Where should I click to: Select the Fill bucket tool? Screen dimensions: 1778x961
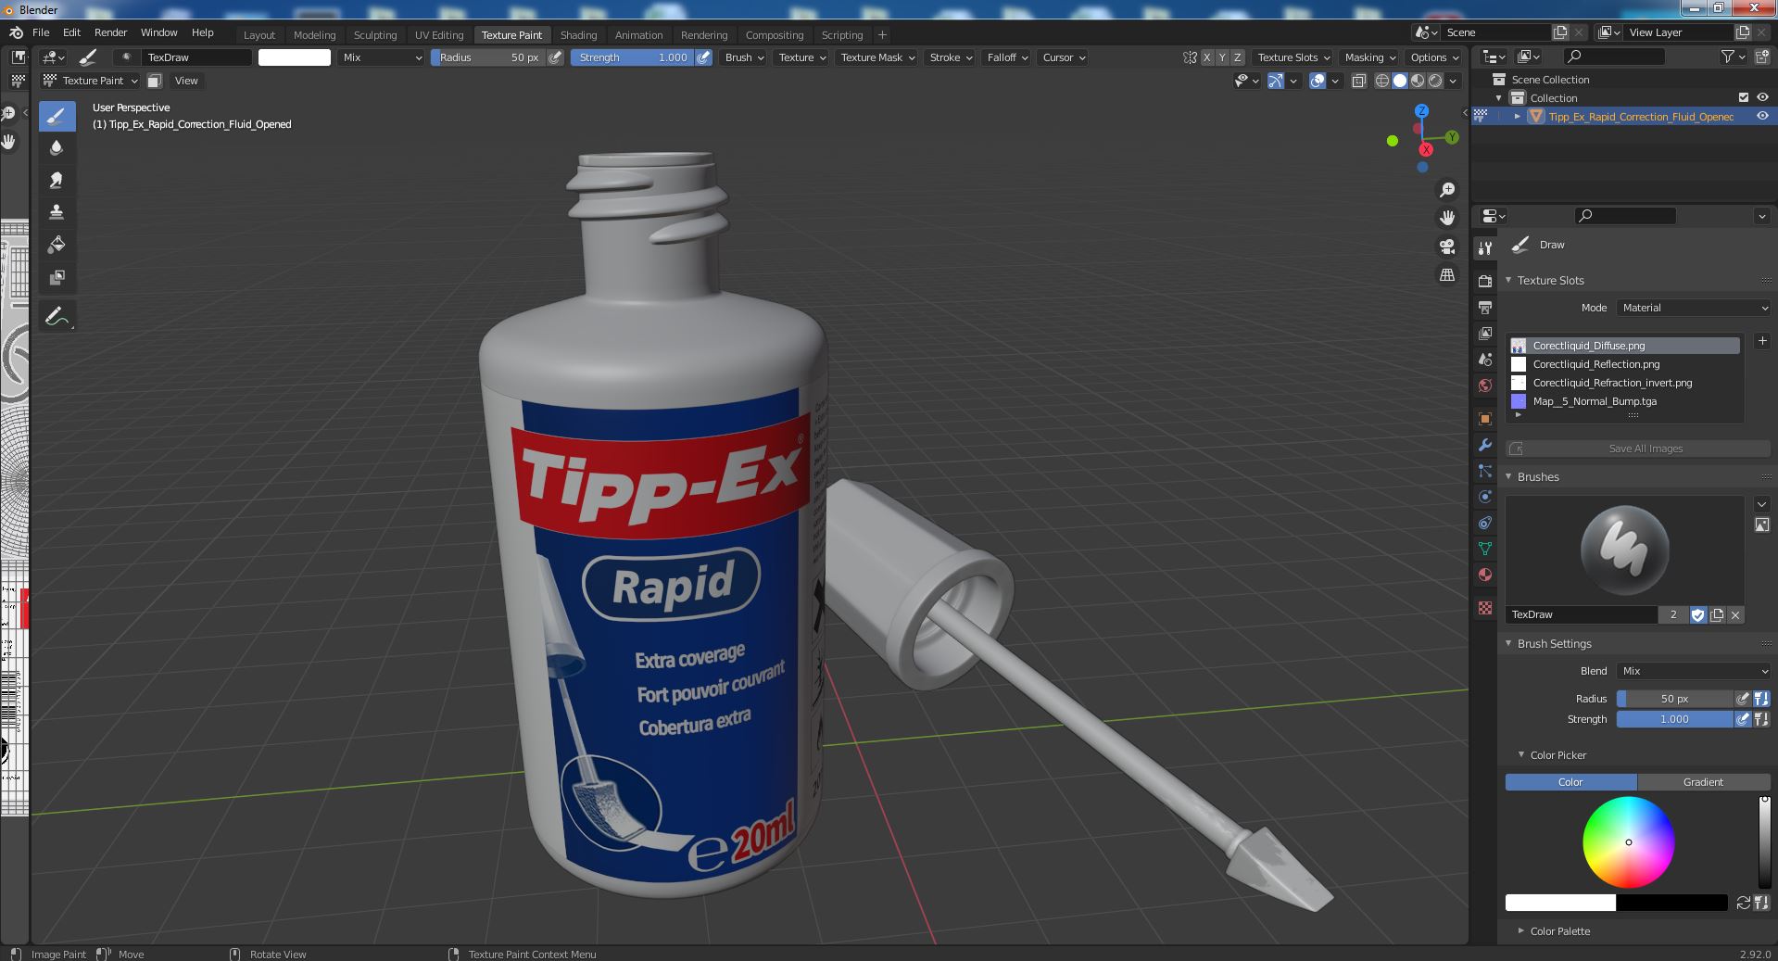(57, 245)
